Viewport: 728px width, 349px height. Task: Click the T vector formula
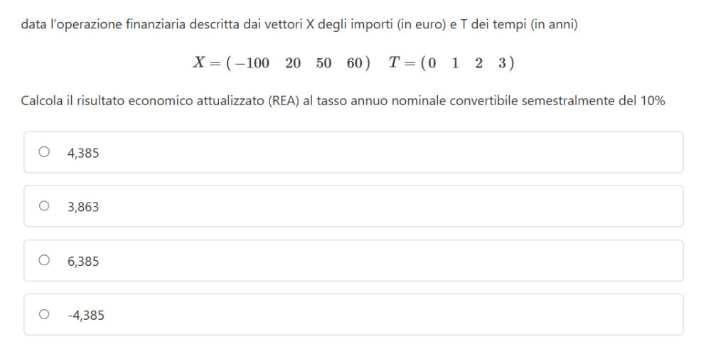tap(452, 63)
